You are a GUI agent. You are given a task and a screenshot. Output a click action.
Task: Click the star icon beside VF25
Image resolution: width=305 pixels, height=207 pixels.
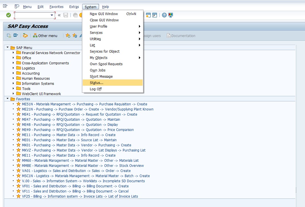pos(19,196)
